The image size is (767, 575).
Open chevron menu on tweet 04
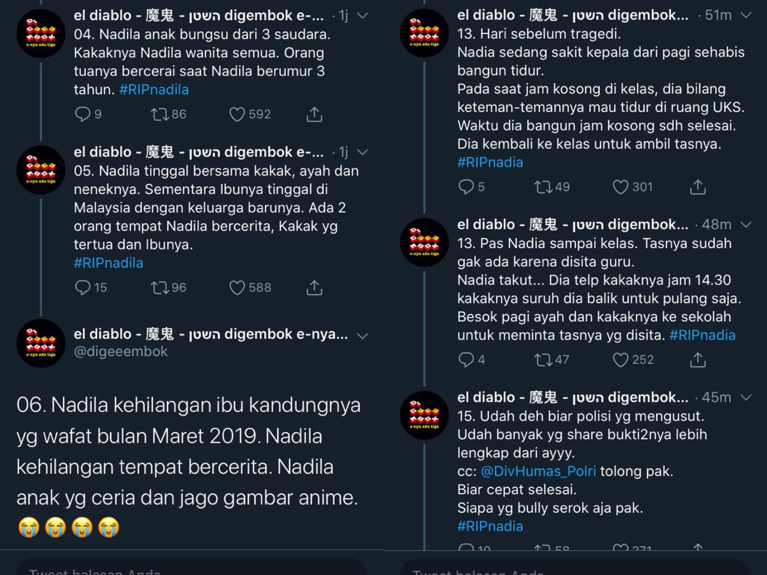(363, 16)
